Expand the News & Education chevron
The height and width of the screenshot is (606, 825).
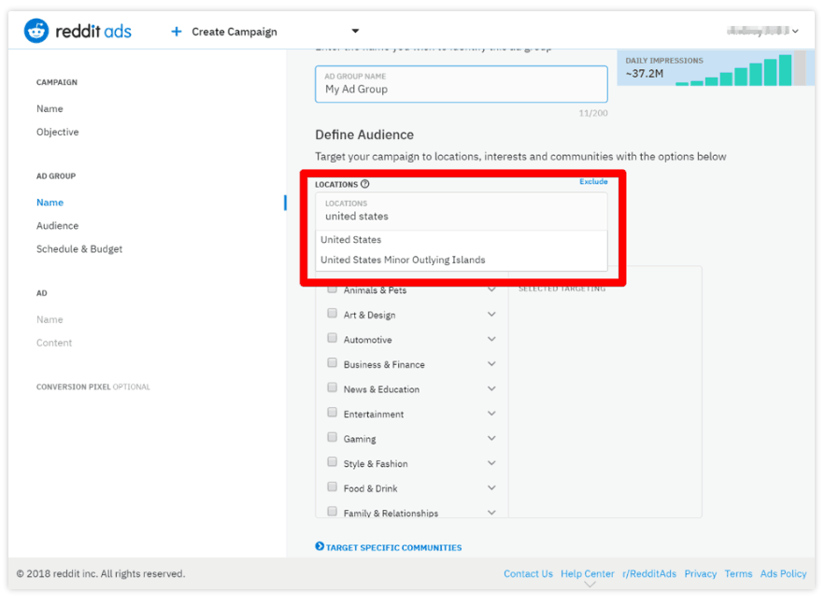491,388
